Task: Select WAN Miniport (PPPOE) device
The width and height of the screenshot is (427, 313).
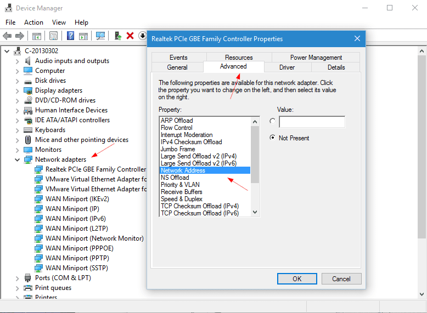Action: pyautogui.click(x=80, y=248)
